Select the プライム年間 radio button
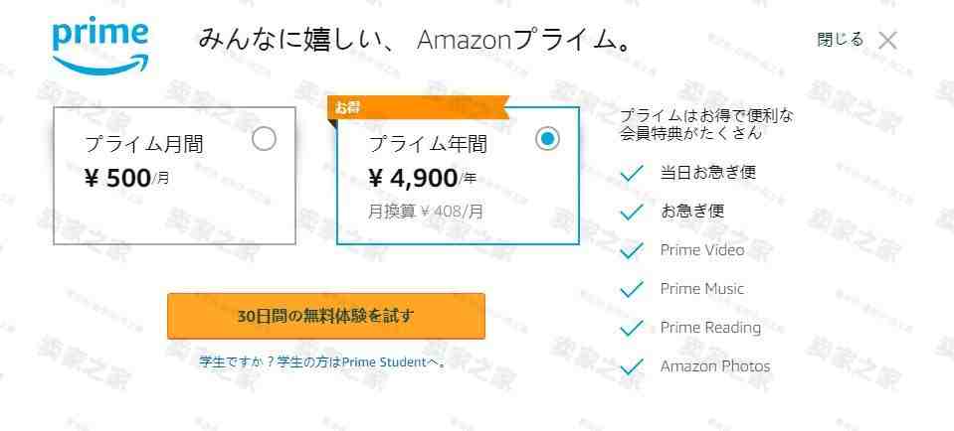Screen dimensions: 954x431 547,139
